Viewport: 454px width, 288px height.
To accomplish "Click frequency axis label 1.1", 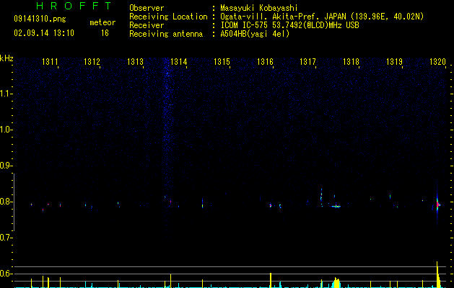I will [6, 94].
